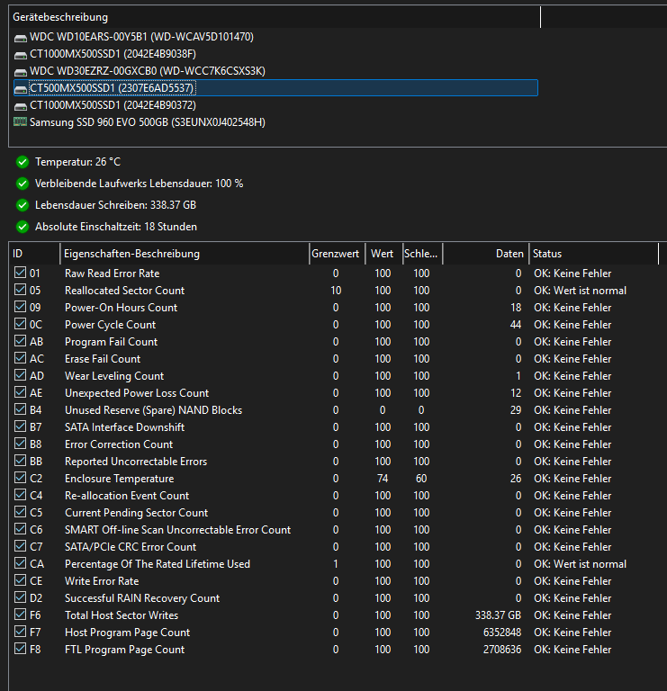667x691 pixels.
Task: Click 'Temperatur: 26 °C' text
Action: pos(78,162)
